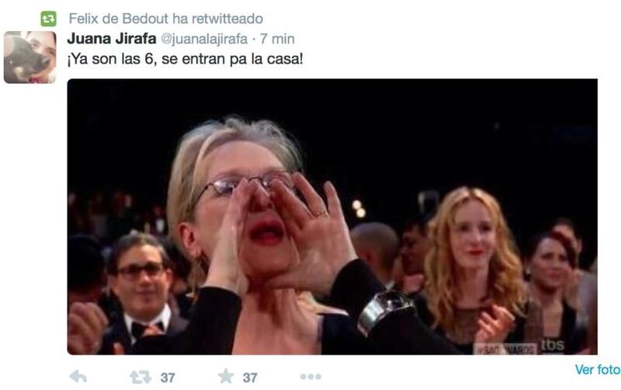Screen dimensions: 621x390
Task: Click the retweet count 37
Action: (168, 378)
